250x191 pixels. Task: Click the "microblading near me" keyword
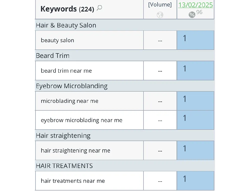[x=69, y=101]
